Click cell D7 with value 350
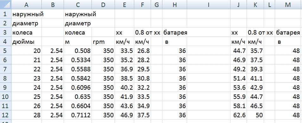Screen dimensions: 302x123 point(103,69)
